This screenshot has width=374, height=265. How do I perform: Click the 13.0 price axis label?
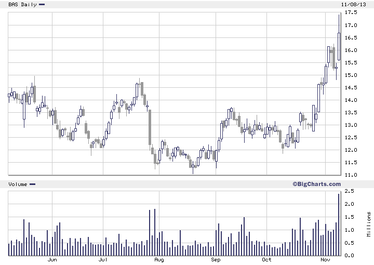coord(351,125)
